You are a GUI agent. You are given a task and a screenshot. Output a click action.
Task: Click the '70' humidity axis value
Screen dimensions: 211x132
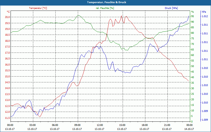[x=193, y=44]
